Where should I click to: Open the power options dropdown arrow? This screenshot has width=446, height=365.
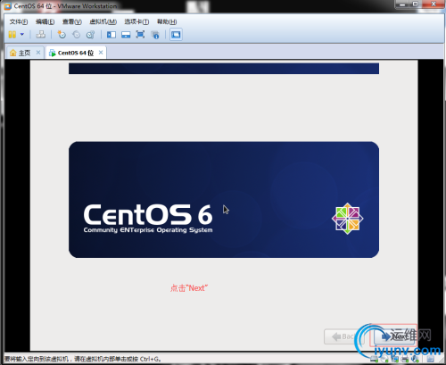[22, 35]
